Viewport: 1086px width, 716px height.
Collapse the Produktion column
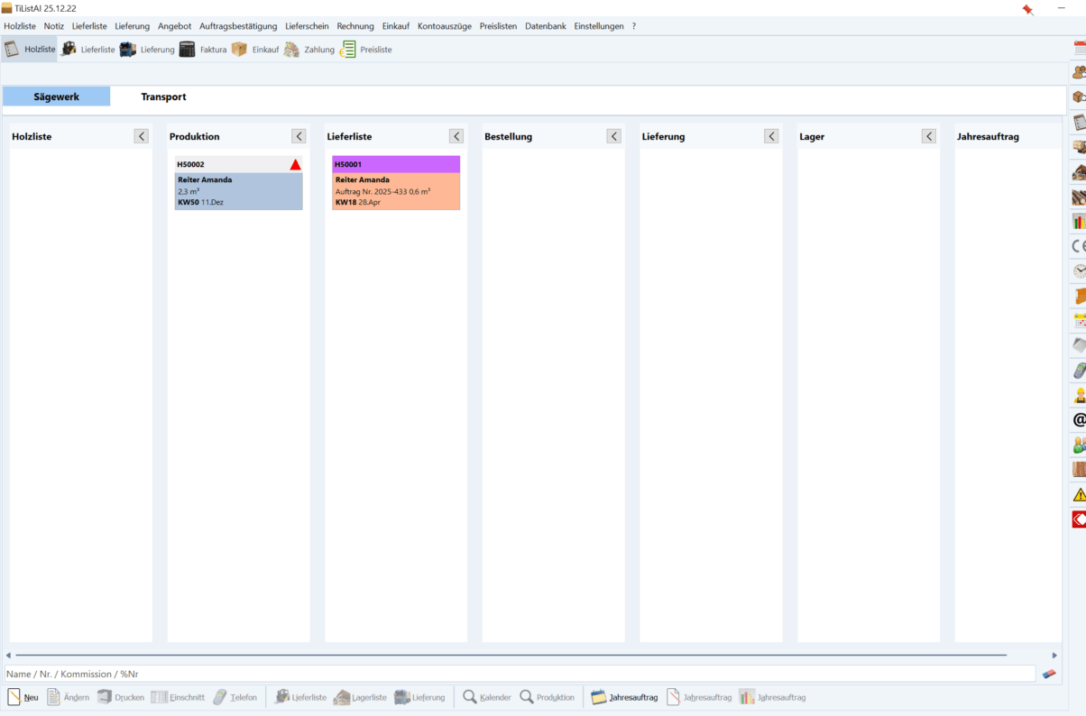299,136
